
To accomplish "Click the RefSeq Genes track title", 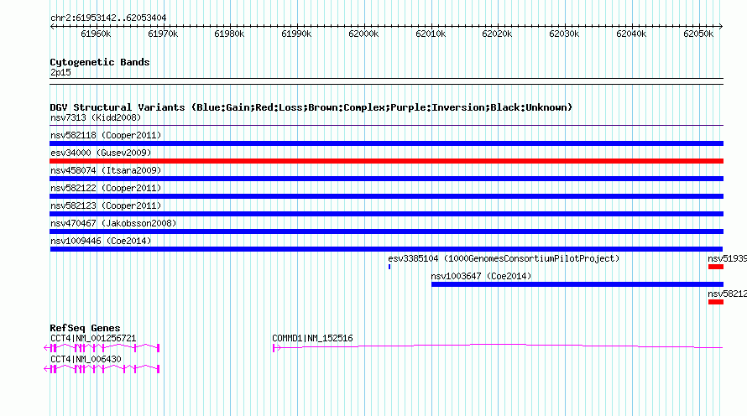I will click(85, 328).
